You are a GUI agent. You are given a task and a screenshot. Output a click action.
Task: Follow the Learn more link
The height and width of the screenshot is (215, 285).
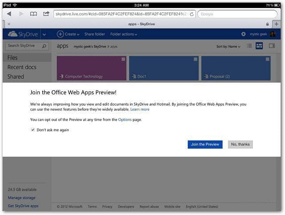coord(140,110)
